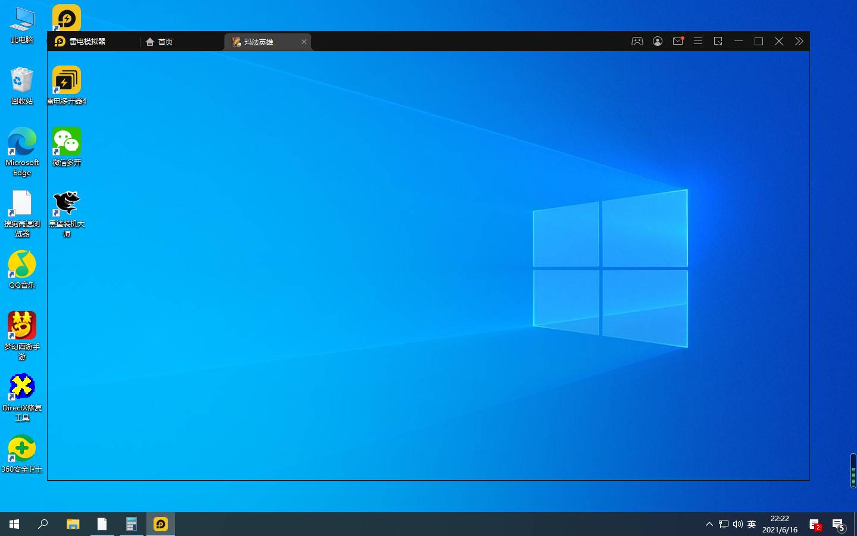Viewport: 857px width, 536px height.
Task: Expand the sidebar with double chevron
Action: 799,41
